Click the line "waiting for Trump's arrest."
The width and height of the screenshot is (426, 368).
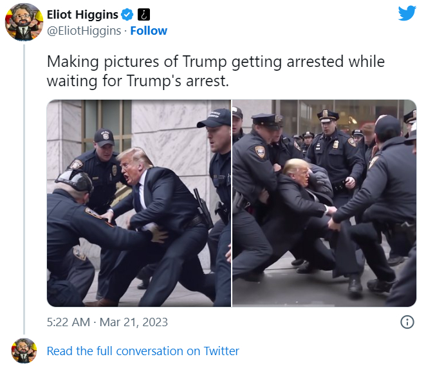(138, 81)
